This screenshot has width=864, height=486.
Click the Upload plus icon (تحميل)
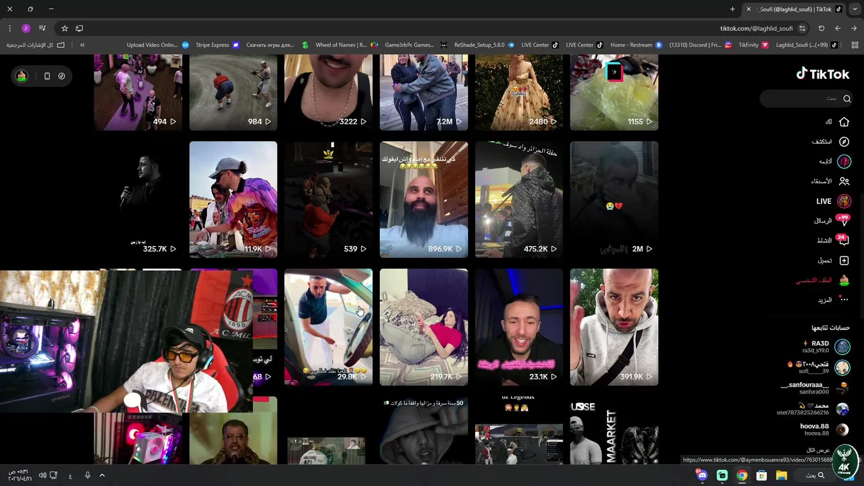[844, 261]
